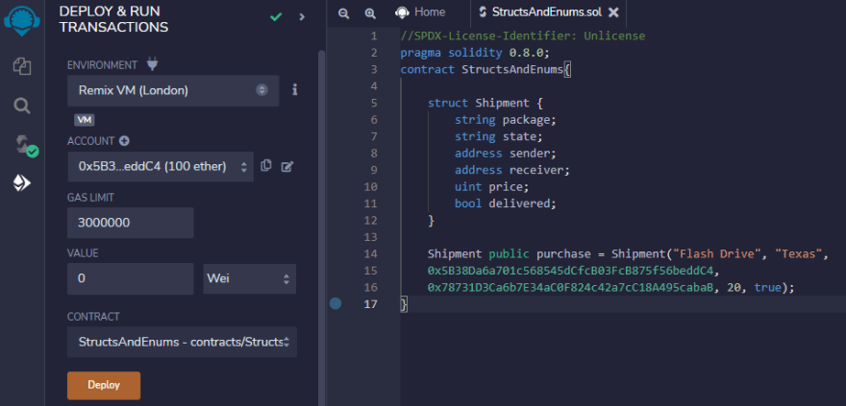Open the Search in files icon
Screen dimensions: 846x406
click(21, 105)
